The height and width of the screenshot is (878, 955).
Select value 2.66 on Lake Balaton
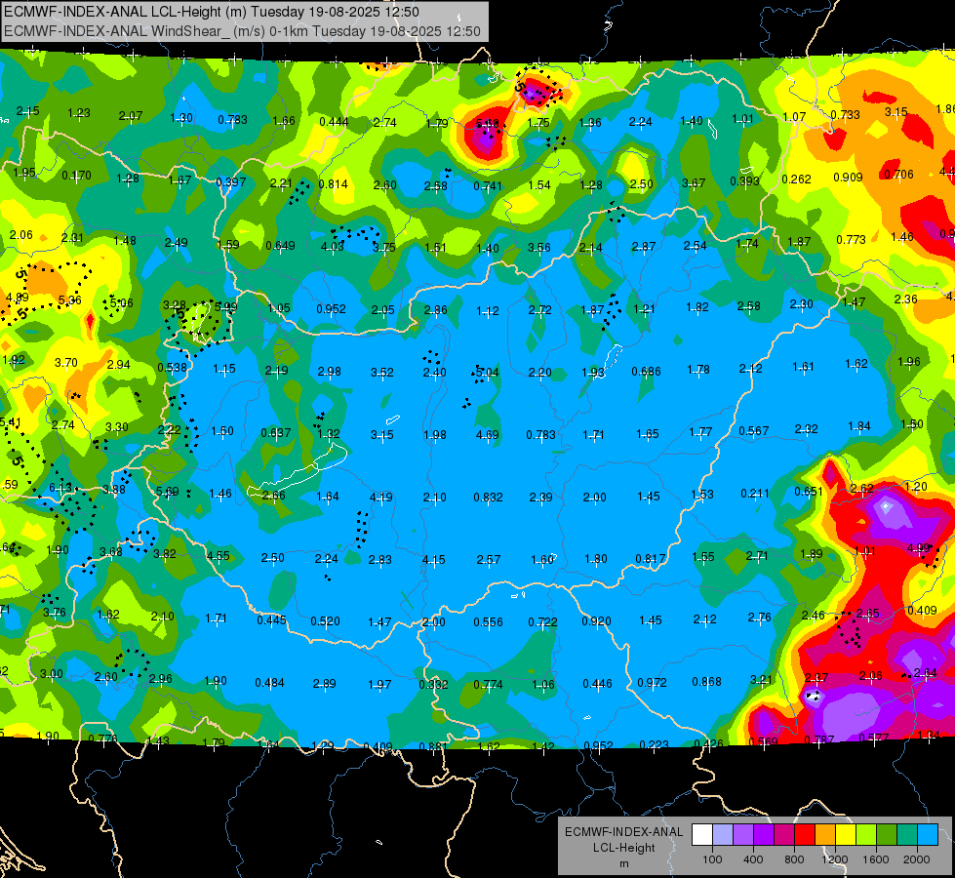point(273,496)
